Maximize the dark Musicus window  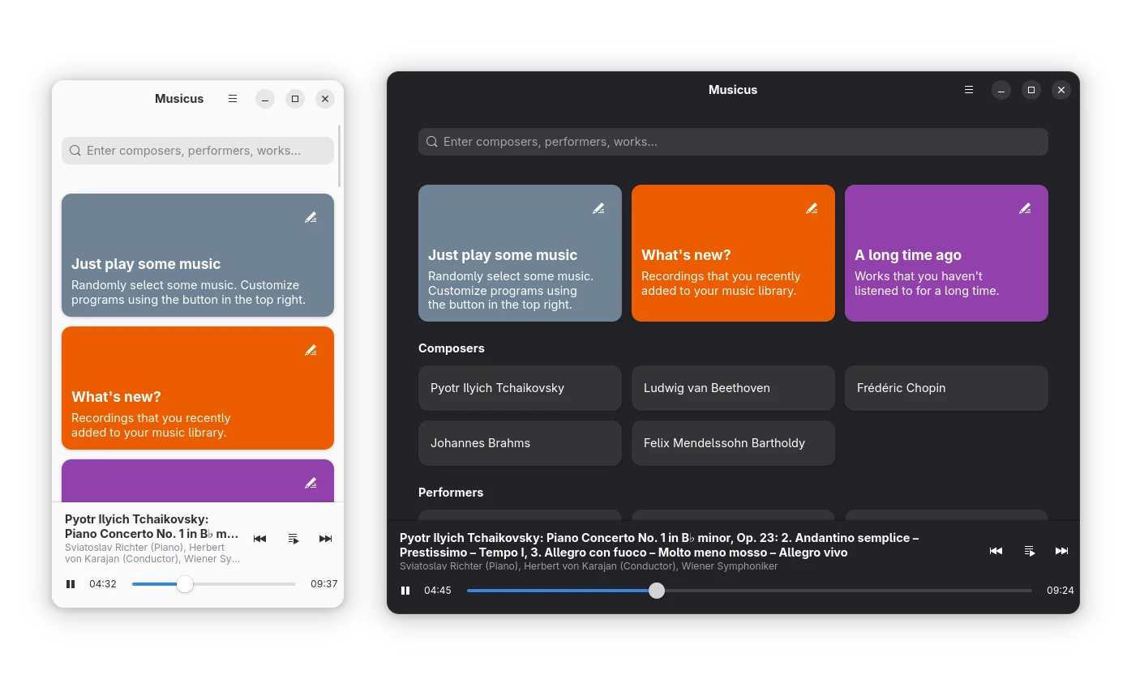1031,90
